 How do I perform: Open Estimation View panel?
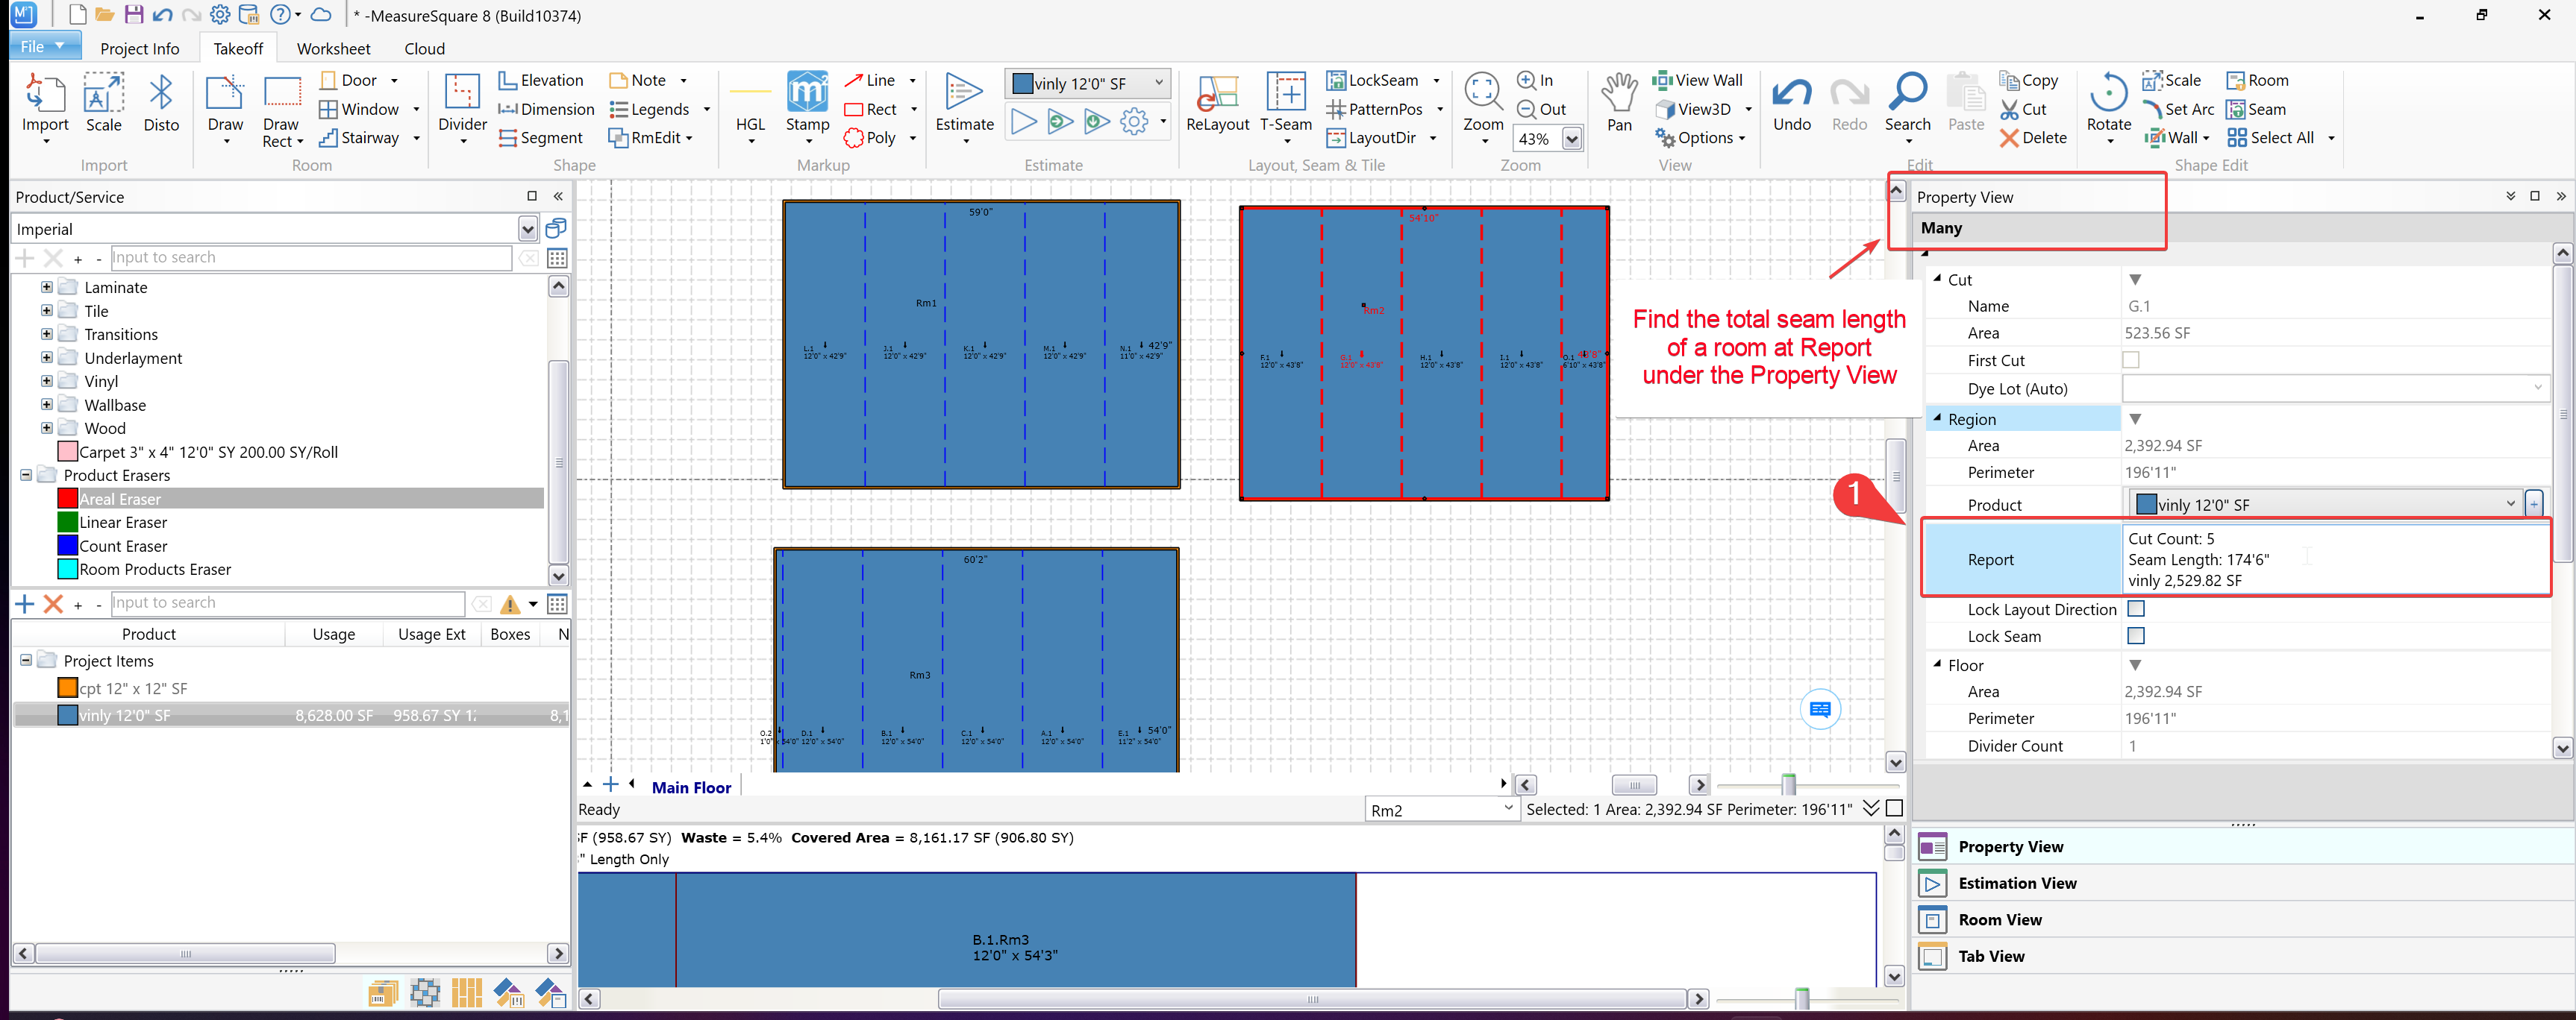[x=2017, y=883]
